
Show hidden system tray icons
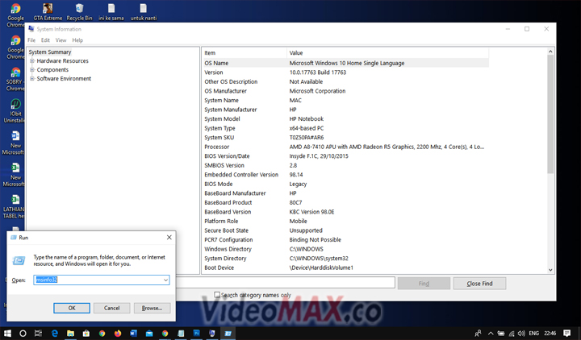(491, 334)
